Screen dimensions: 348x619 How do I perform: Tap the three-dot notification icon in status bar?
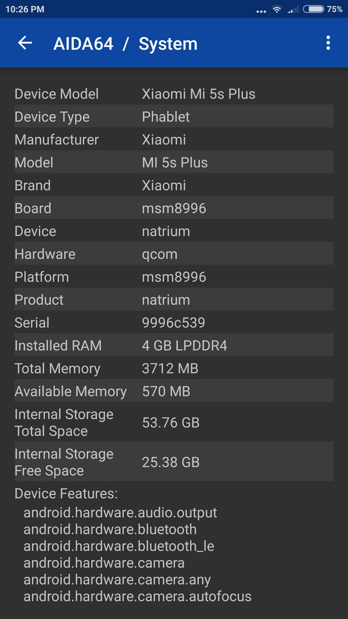(261, 11)
